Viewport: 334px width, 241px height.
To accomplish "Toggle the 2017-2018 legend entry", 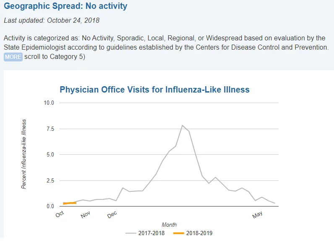I will (x=145, y=233).
